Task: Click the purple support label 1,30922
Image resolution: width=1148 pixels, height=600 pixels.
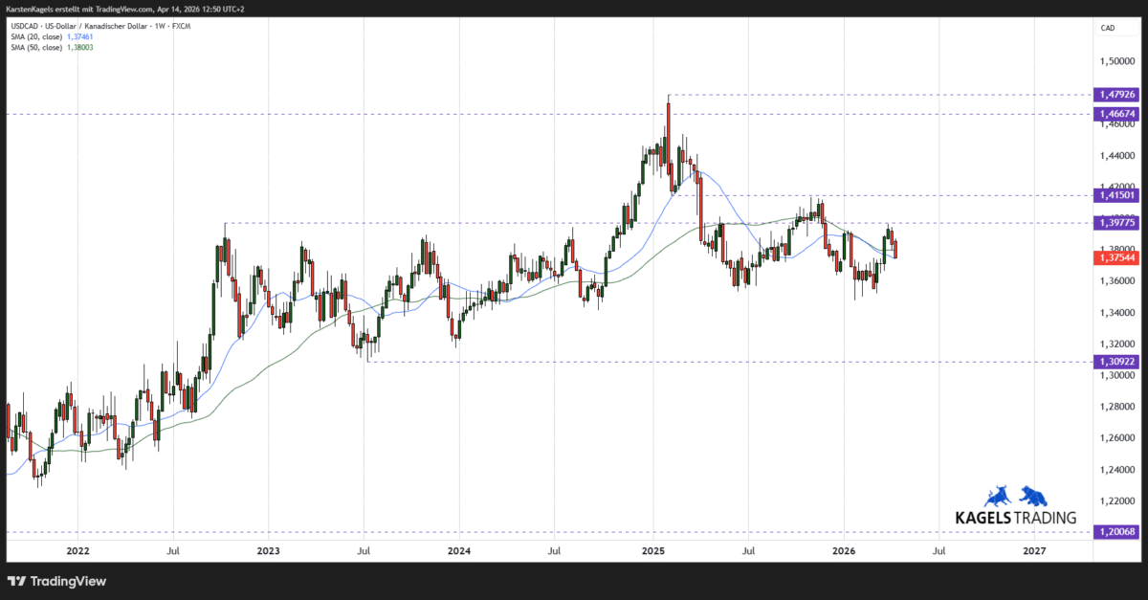Action: [1116, 362]
